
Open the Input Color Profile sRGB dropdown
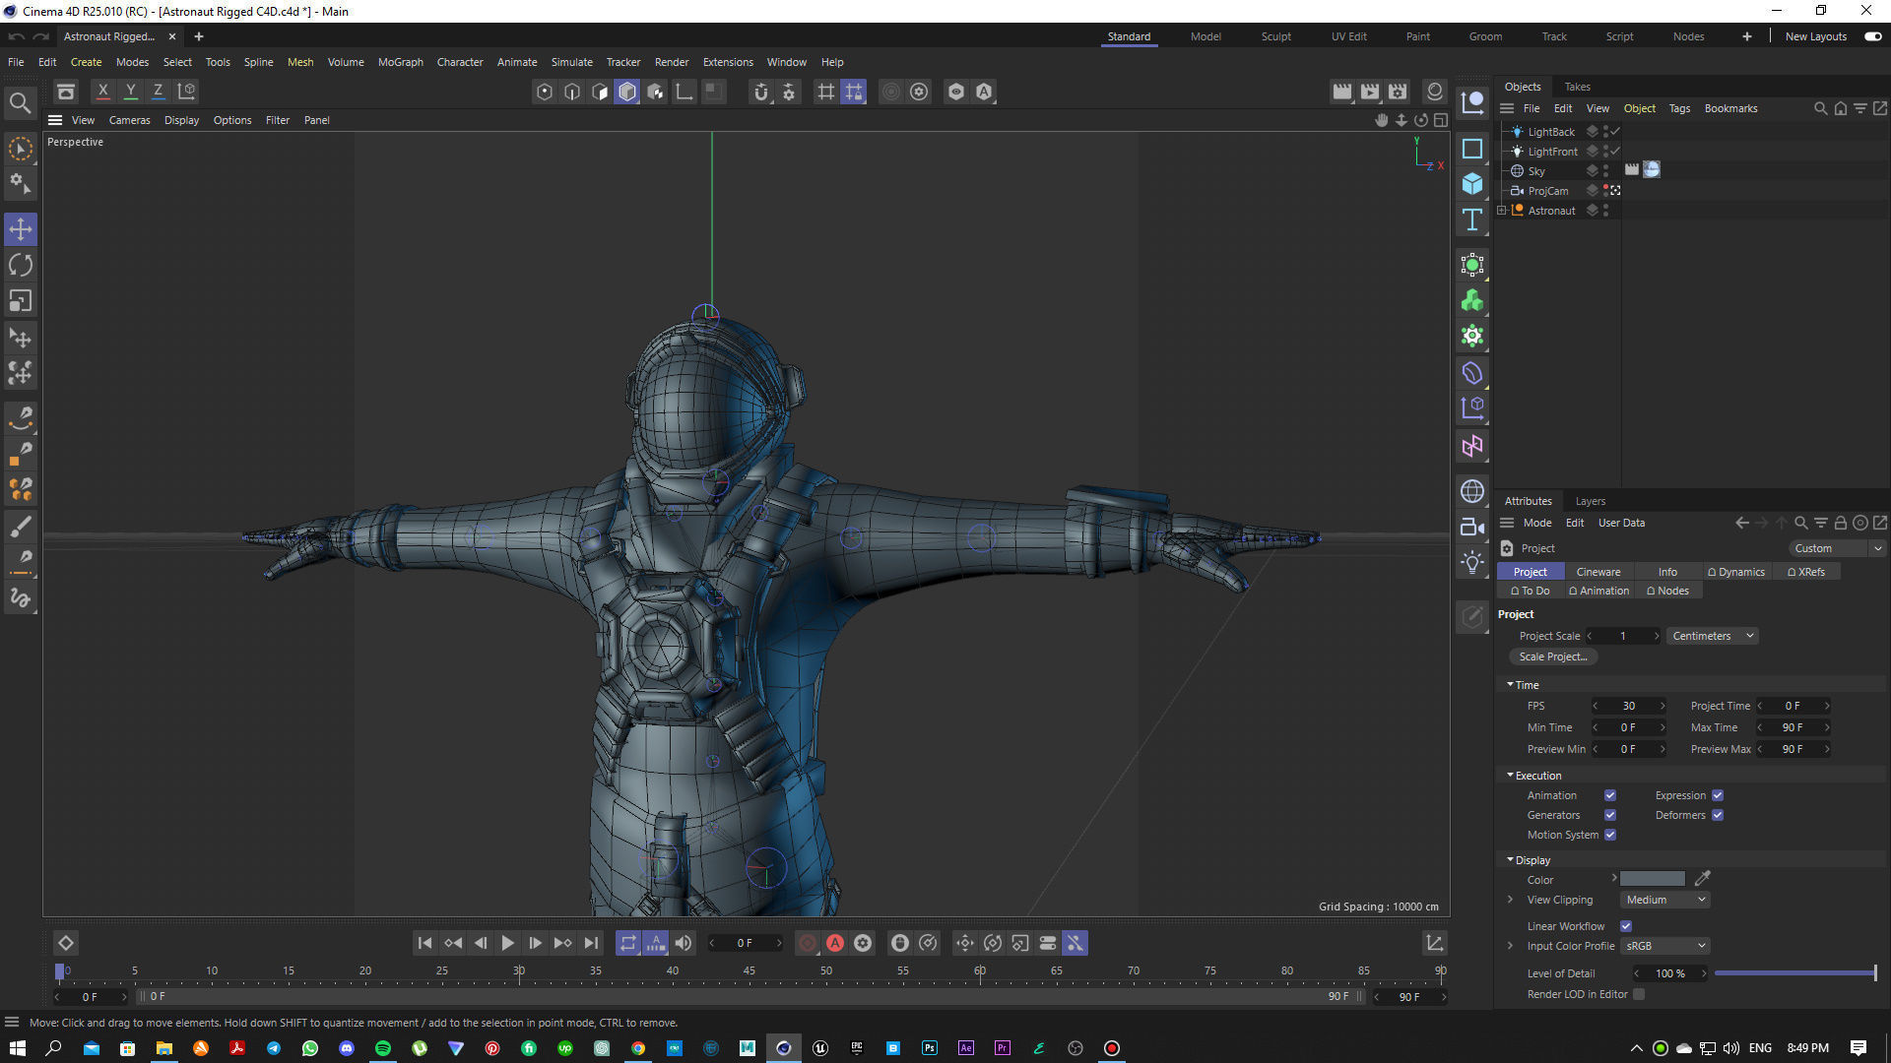tap(1665, 946)
